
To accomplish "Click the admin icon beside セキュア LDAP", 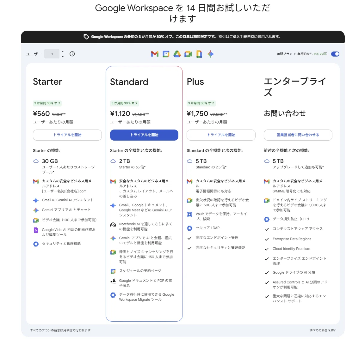I will point(189,228).
